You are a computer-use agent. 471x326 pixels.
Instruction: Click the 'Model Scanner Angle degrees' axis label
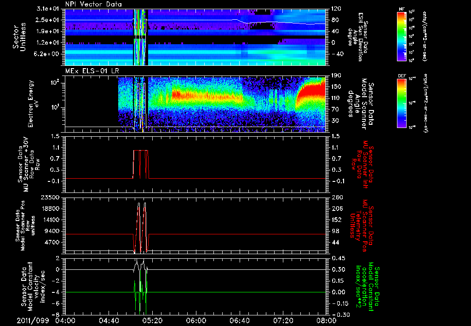click(x=361, y=104)
